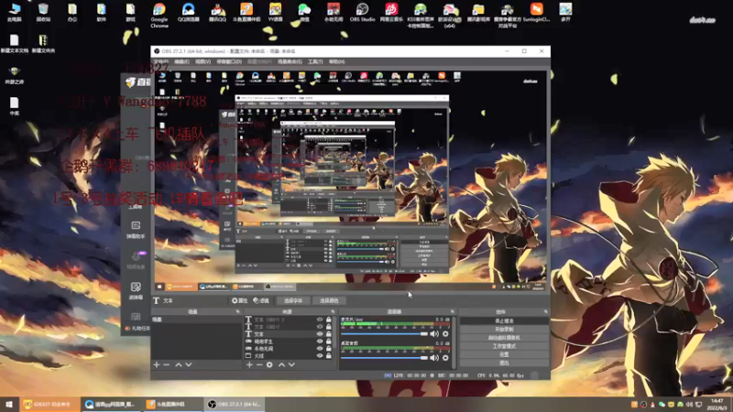Pop out the 混音器 dock panel
733x412 pixels.
pos(452,311)
